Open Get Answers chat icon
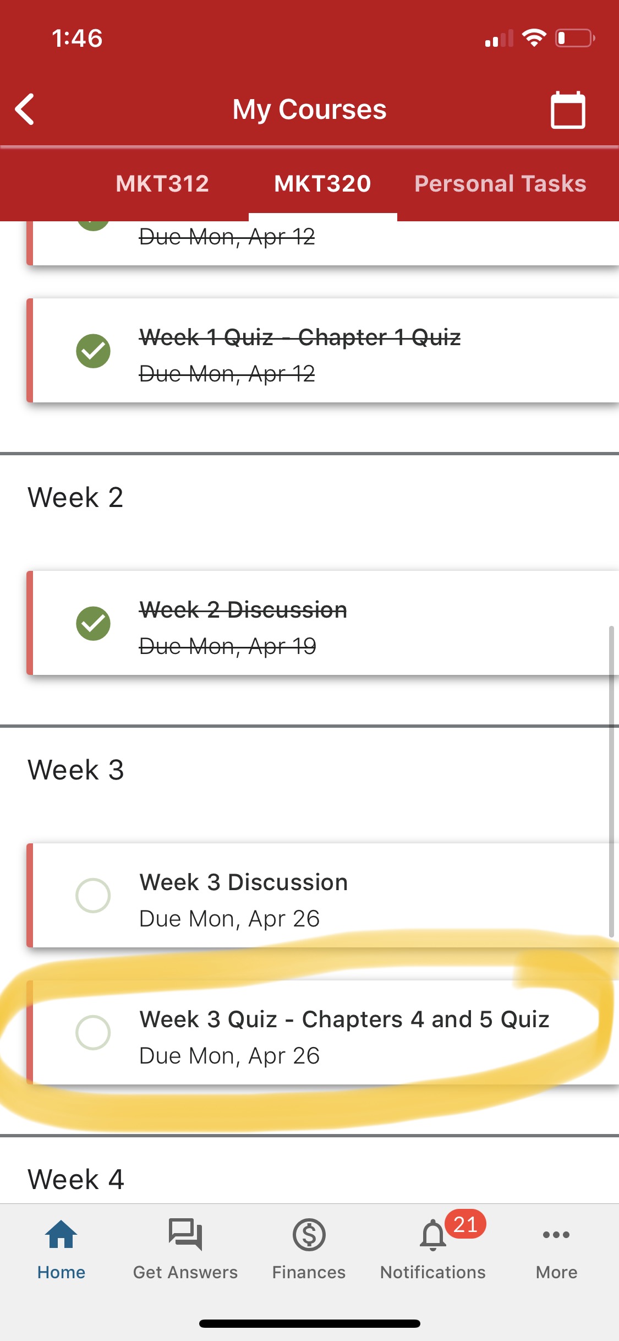Viewport: 619px width, 1341px height. click(x=185, y=1236)
